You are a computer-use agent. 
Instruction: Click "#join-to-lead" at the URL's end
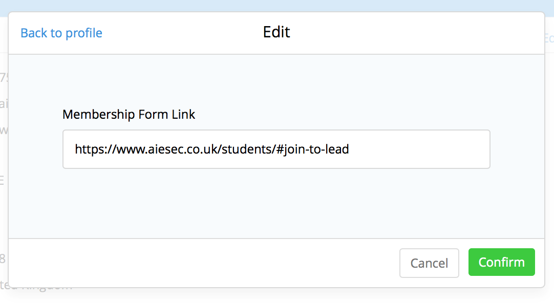[312, 149]
